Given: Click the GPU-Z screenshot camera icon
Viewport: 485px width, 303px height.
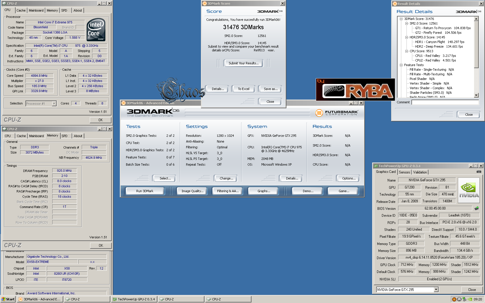Looking at the screenshot, I should tap(479, 172).
